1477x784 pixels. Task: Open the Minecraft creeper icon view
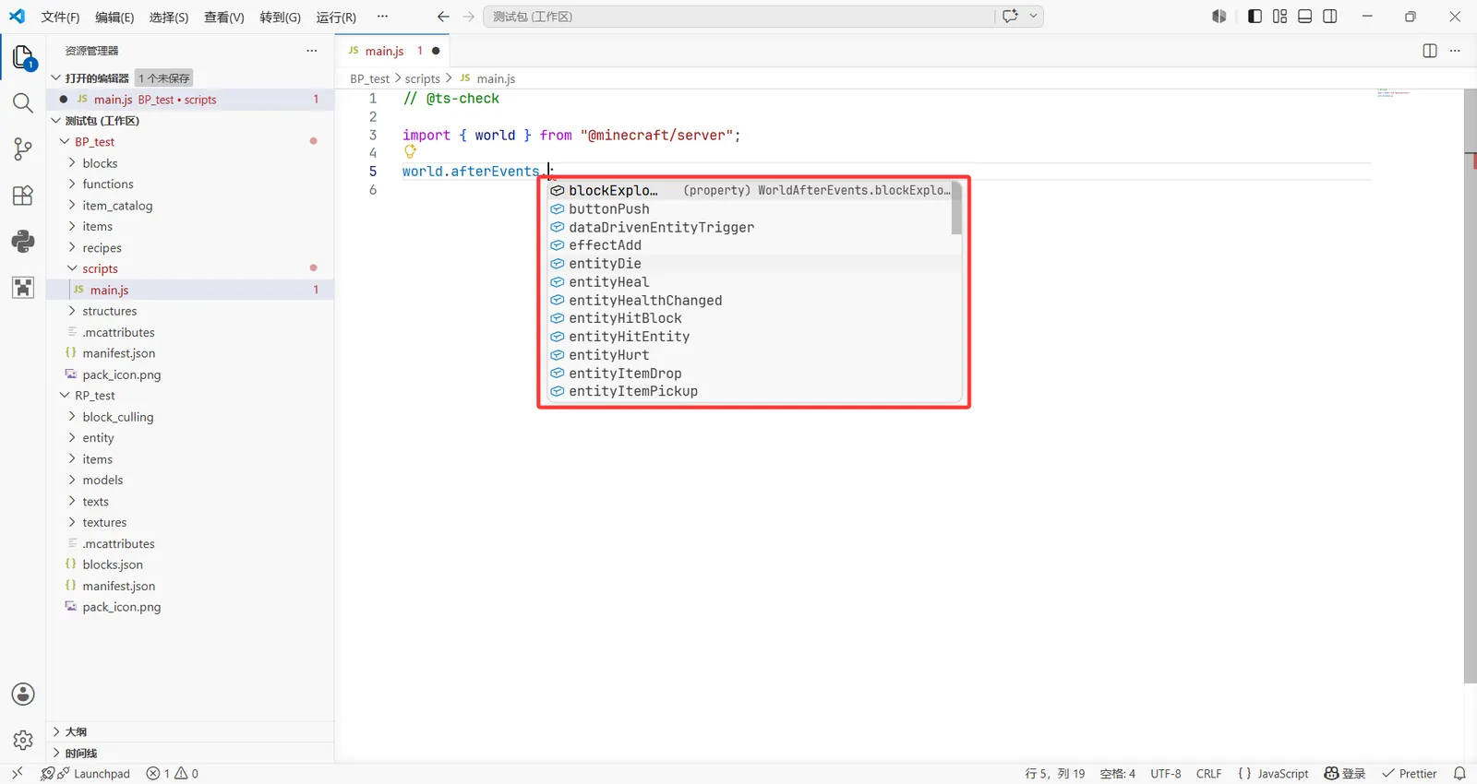pos(23,288)
